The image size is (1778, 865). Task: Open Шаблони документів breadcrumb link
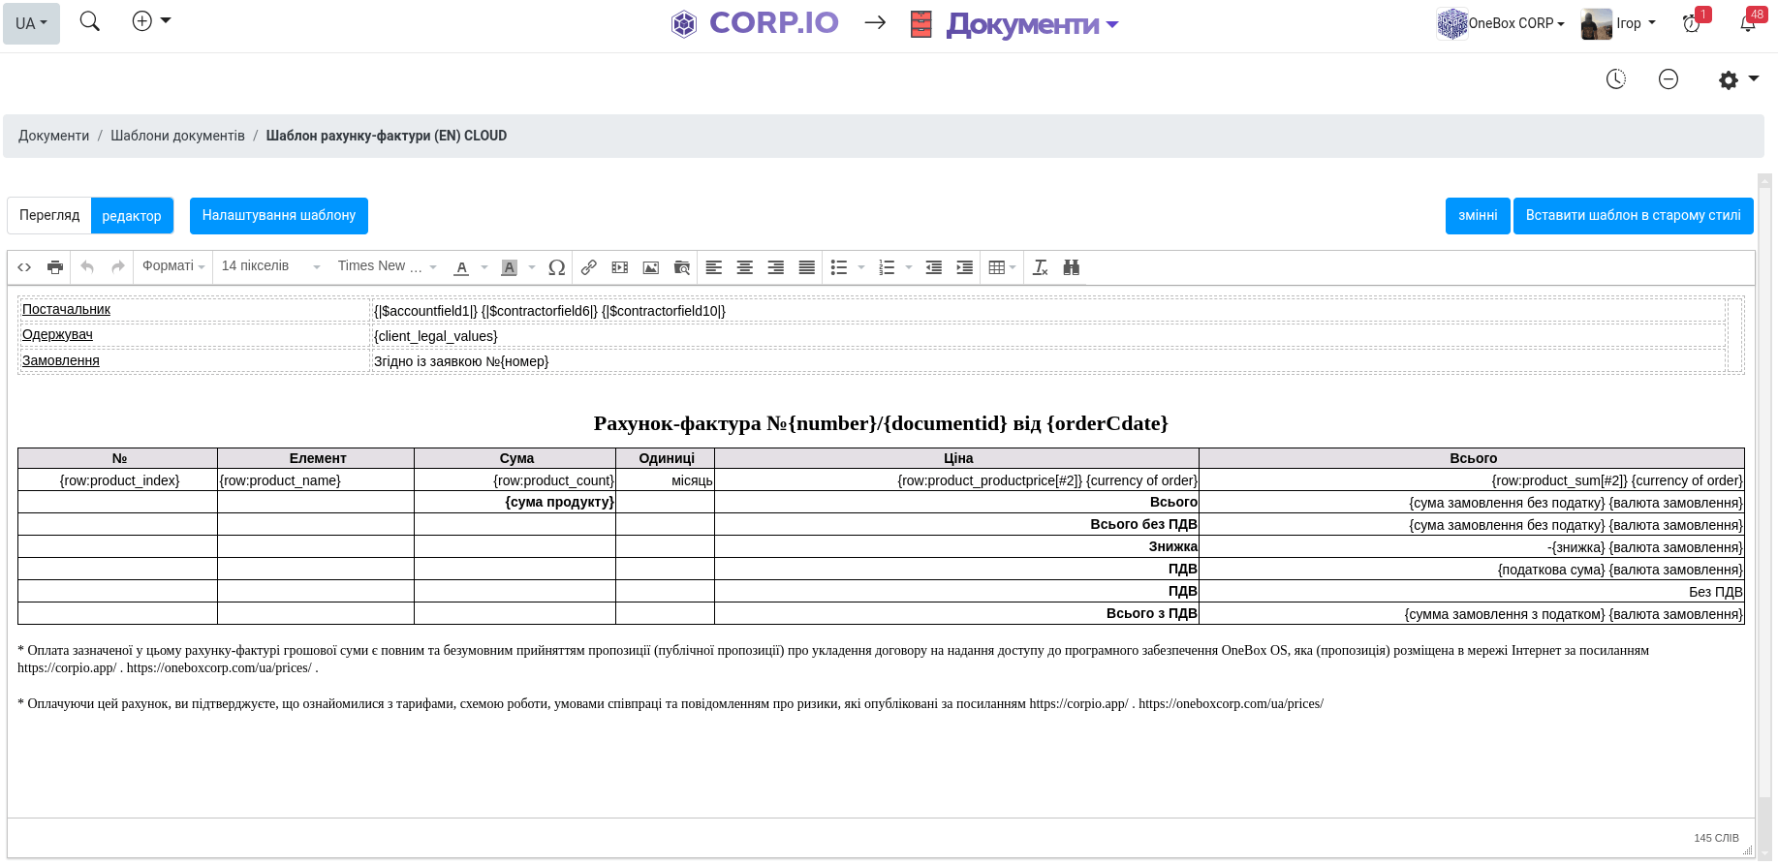pos(177,136)
